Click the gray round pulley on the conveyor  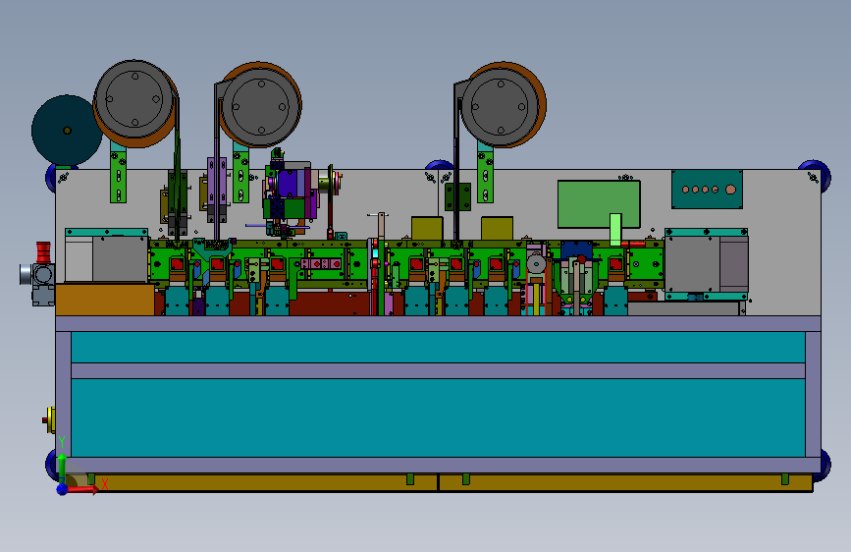click(536, 264)
